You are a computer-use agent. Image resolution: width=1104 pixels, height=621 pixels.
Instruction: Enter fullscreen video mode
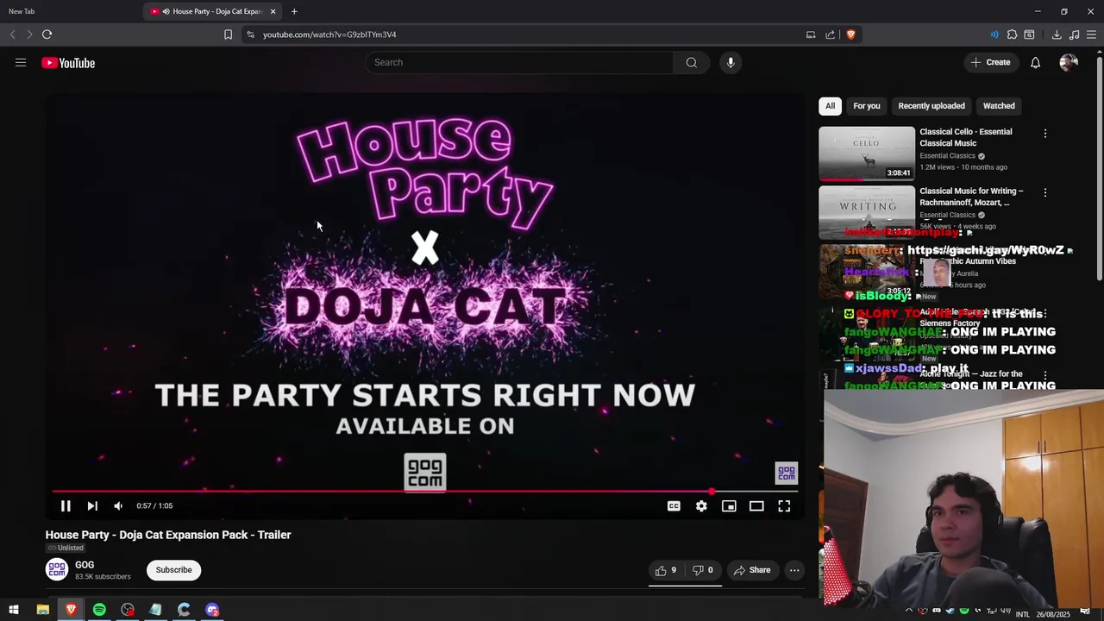point(784,506)
